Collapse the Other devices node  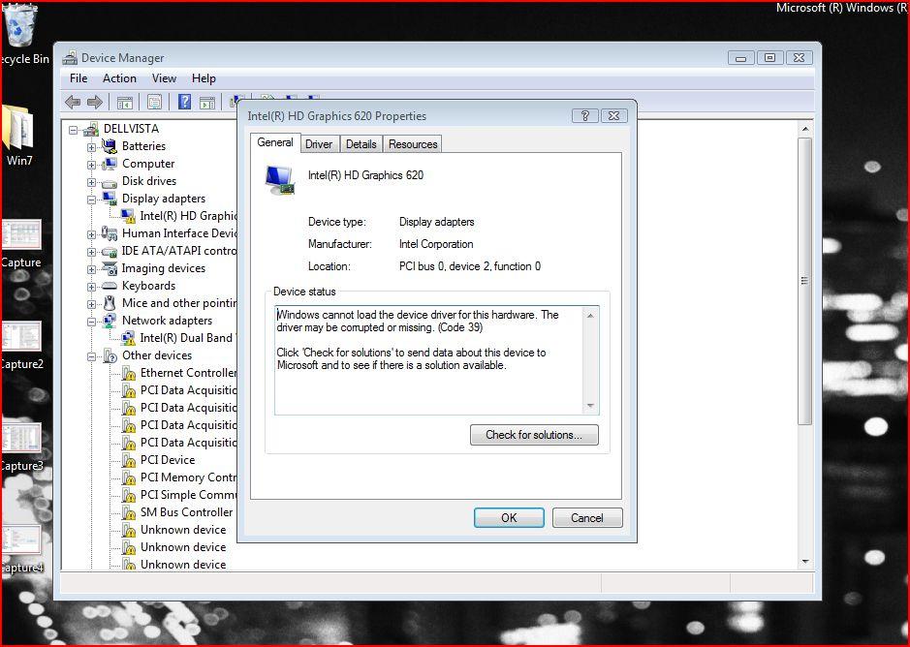(92, 356)
